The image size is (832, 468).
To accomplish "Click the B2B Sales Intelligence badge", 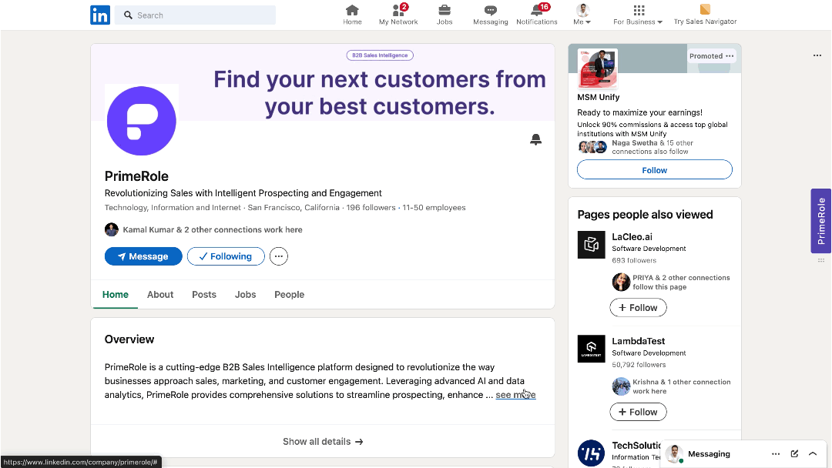I will tap(380, 55).
